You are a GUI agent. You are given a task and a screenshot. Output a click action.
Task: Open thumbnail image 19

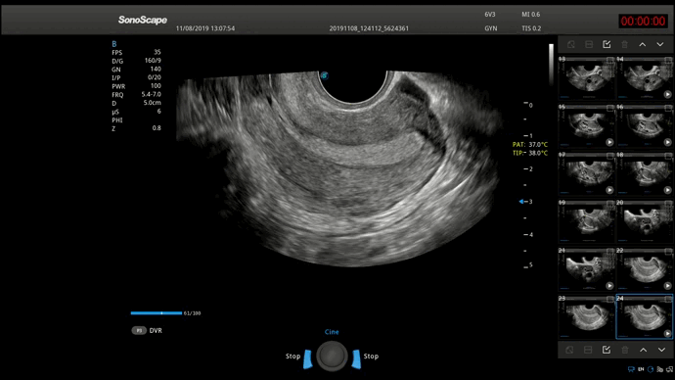pos(586,221)
